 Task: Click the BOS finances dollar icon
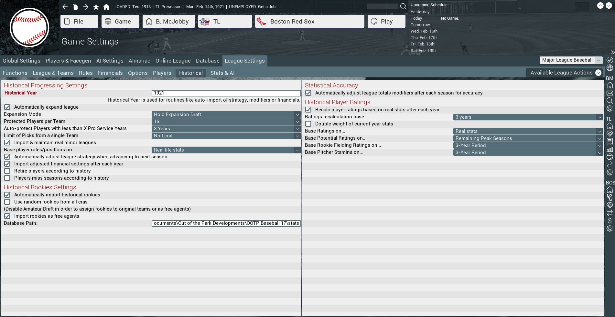pos(610,221)
